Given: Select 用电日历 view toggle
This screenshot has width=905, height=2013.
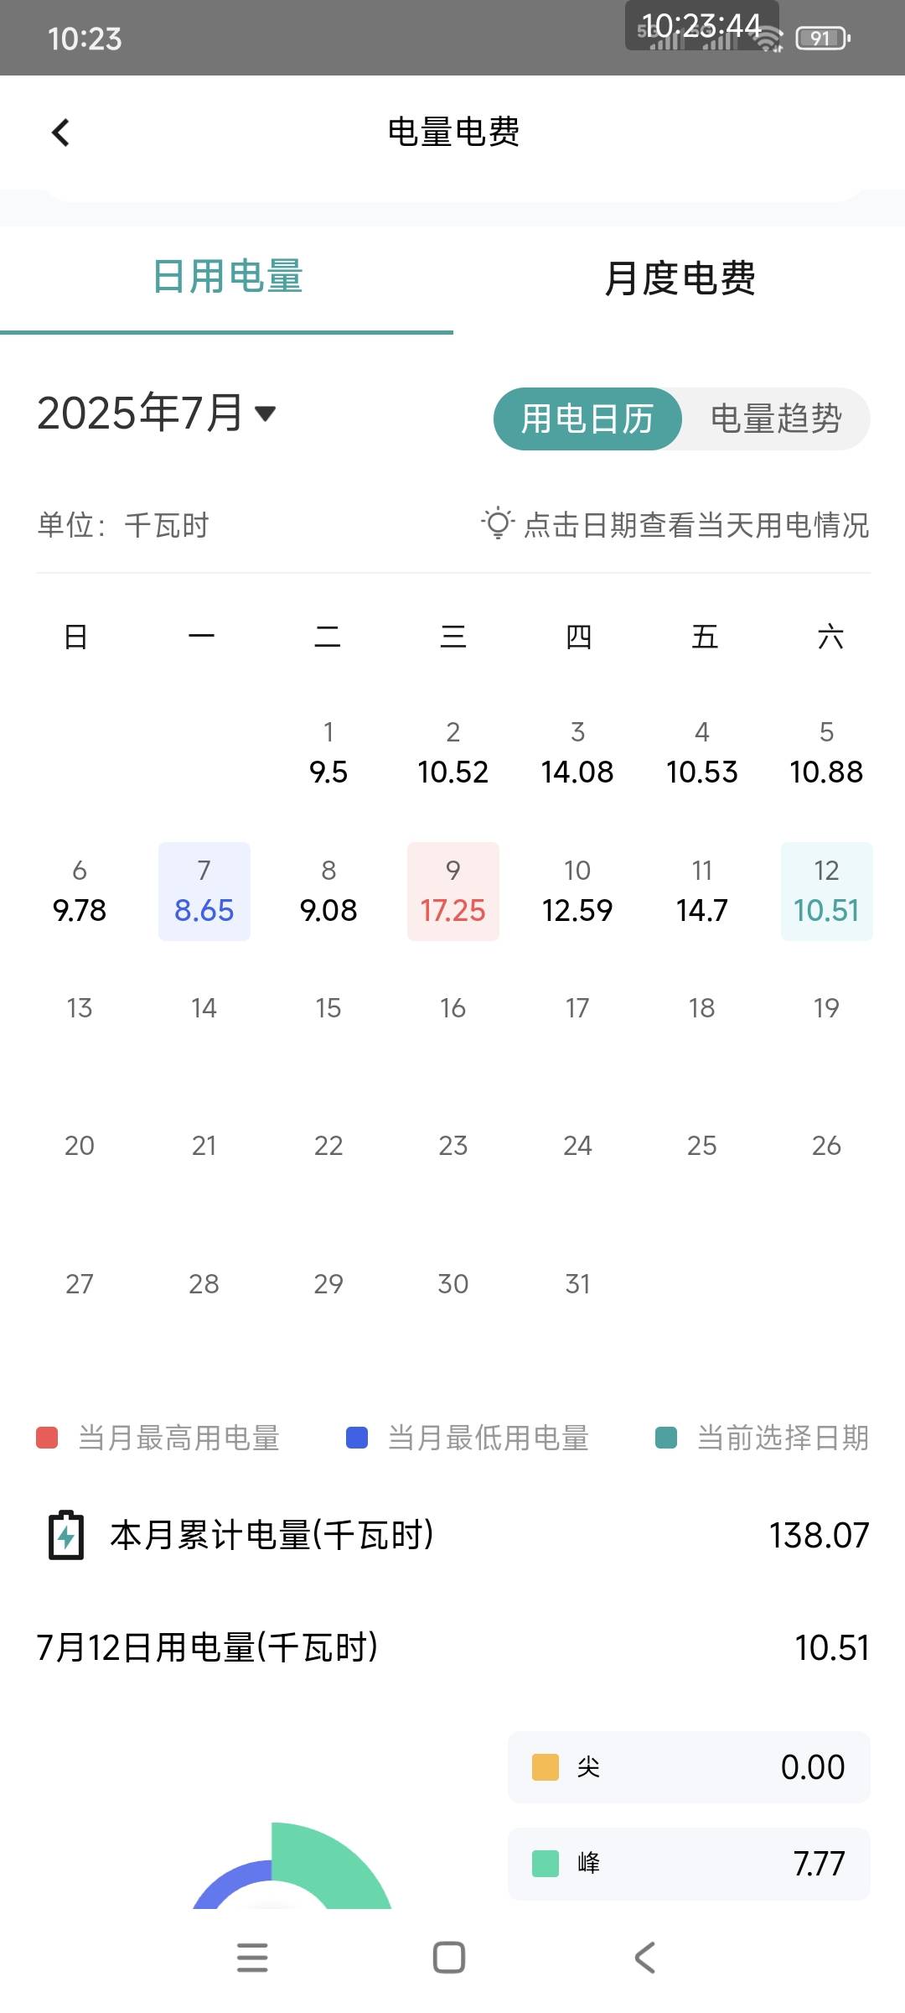Looking at the screenshot, I should 587,419.
